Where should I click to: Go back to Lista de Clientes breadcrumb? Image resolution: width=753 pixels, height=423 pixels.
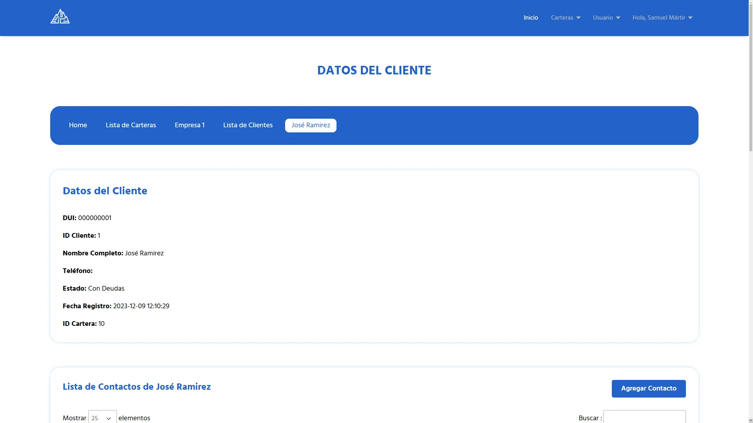coord(248,125)
